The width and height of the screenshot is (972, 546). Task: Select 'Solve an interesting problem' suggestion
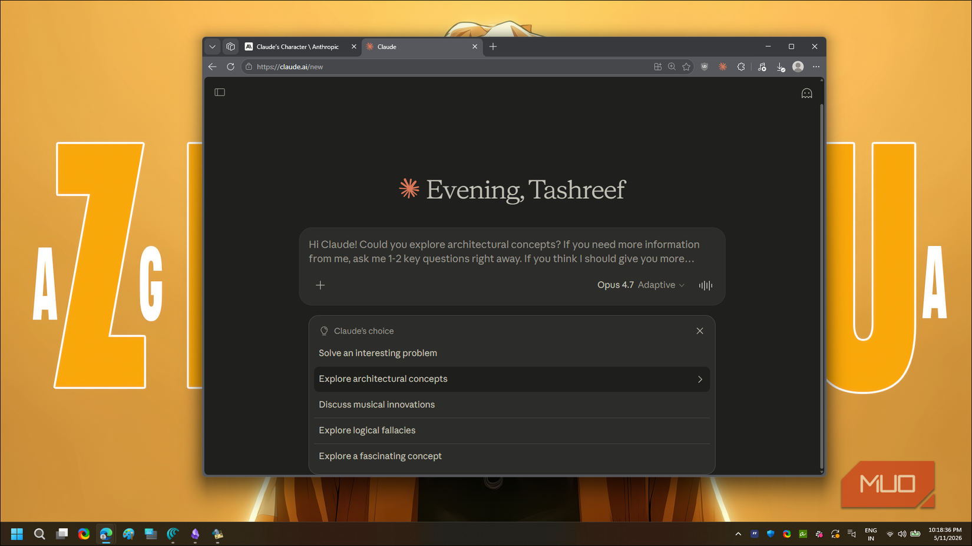click(x=511, y=353)
